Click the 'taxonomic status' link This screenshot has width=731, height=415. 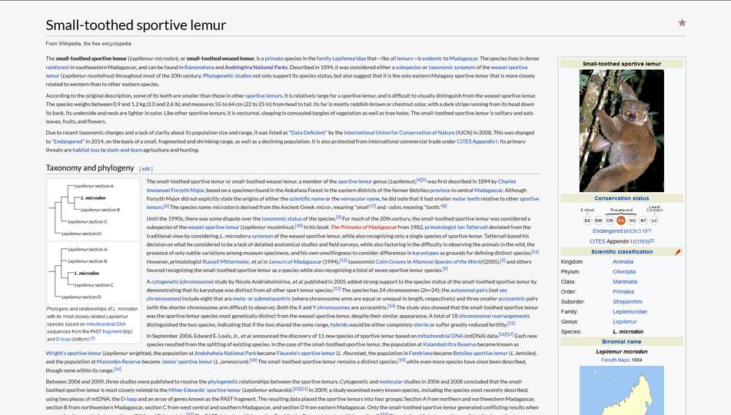[x=281, y=218]
